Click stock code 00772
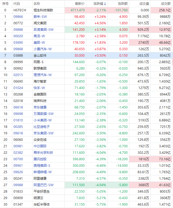 [18, 23]
